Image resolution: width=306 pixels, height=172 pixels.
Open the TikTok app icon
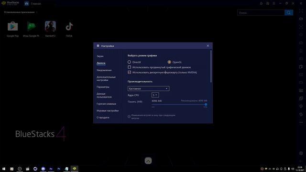(x=69, y=26)
